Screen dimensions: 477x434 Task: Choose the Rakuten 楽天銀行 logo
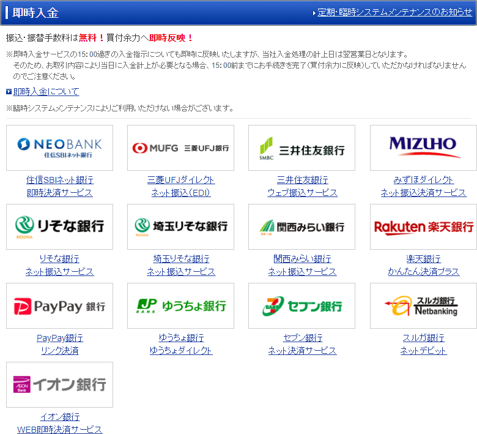coord(423,227)
